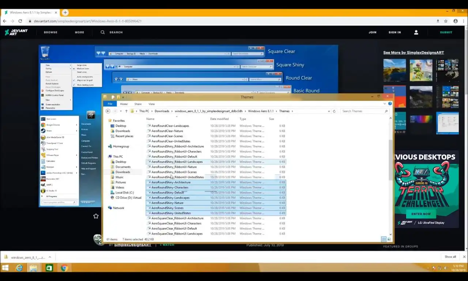This screenshot has height=281, width=468.
Task: Add deviation to favourites with star icon
Action: (x=96, y=216)
